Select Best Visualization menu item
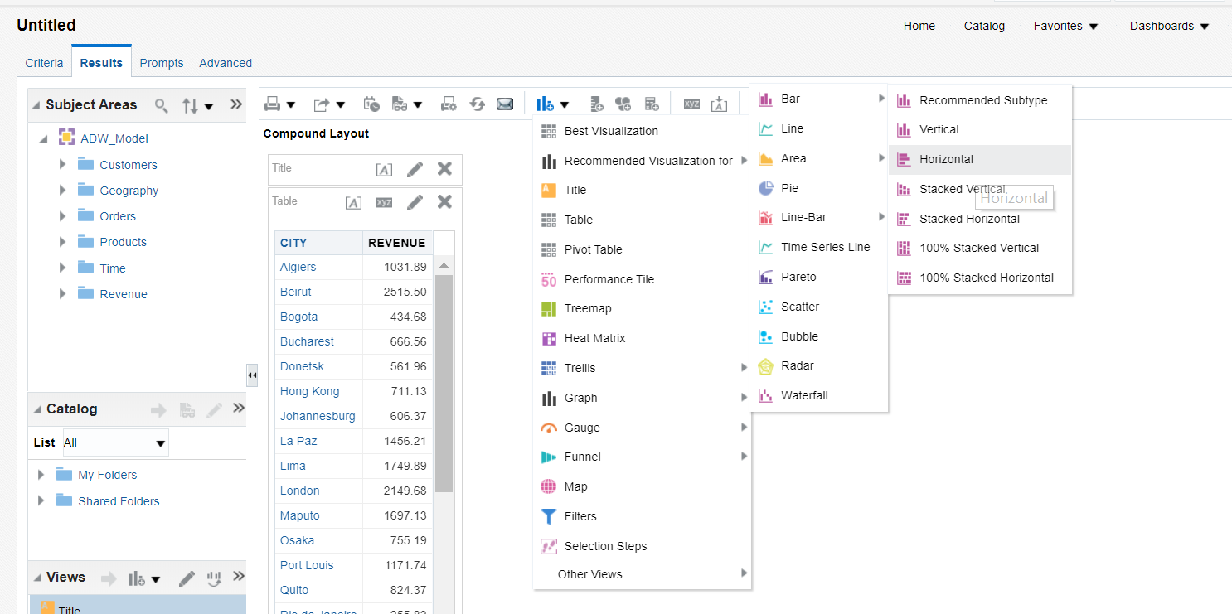The image size is (1232, 614). click(x=642, y=131)
